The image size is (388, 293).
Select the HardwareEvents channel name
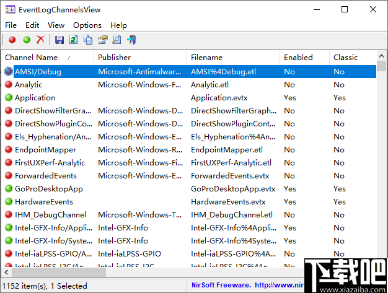click(x=44, y=202)
